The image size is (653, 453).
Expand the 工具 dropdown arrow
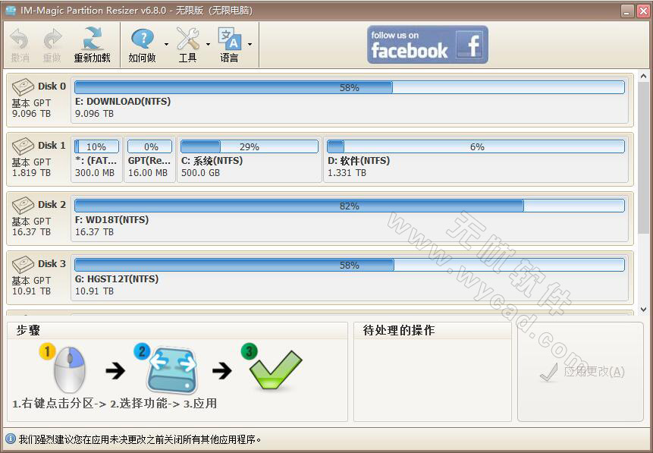[x=208, y=44]
